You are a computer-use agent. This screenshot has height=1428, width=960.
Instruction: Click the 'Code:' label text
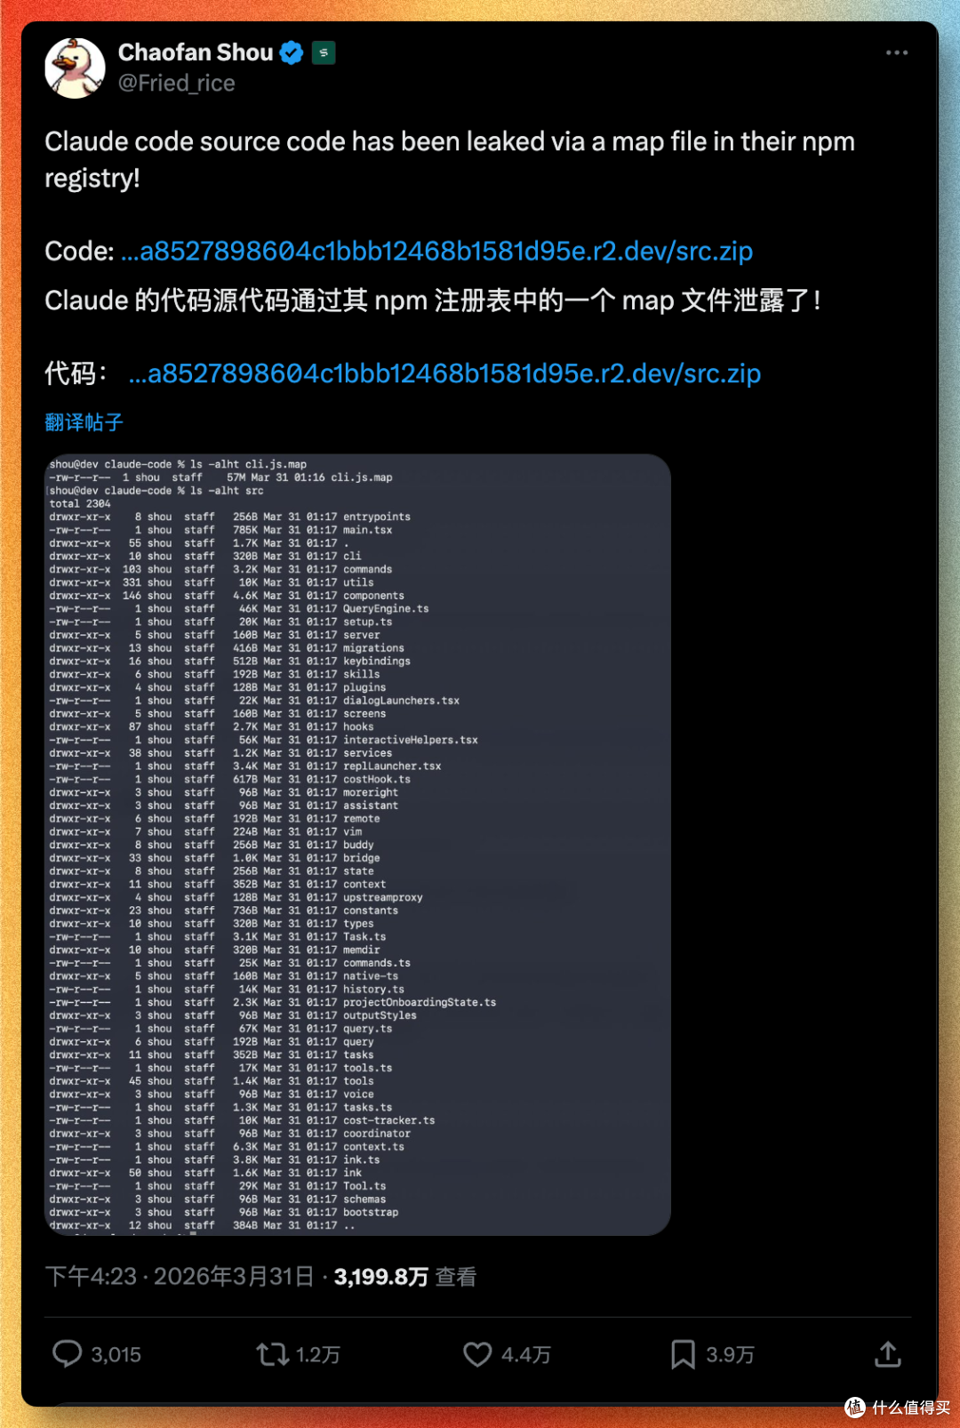[x=79, y=251]
